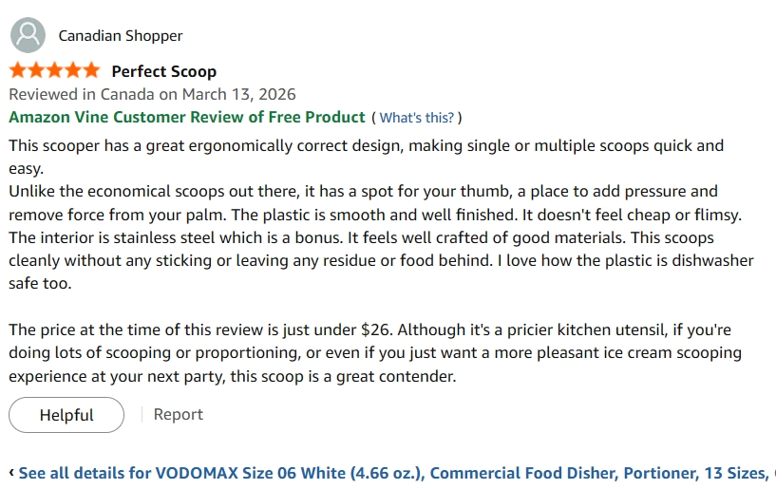Click the Reviewed in Canada date line
Image resolution: width=776 pixels, height=489 pixels.
pyautogui.click(x=152, y=94)
